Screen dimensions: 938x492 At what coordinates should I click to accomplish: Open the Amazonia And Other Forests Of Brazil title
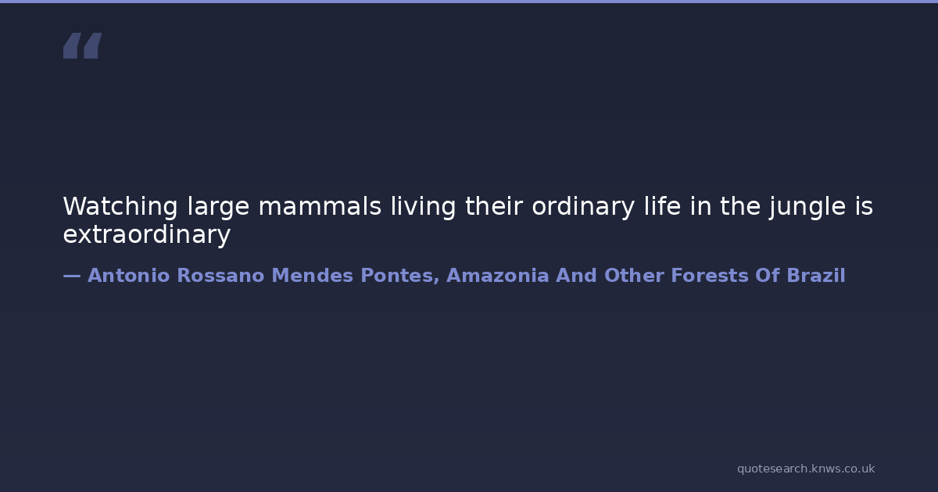click(x=646, y=276)
